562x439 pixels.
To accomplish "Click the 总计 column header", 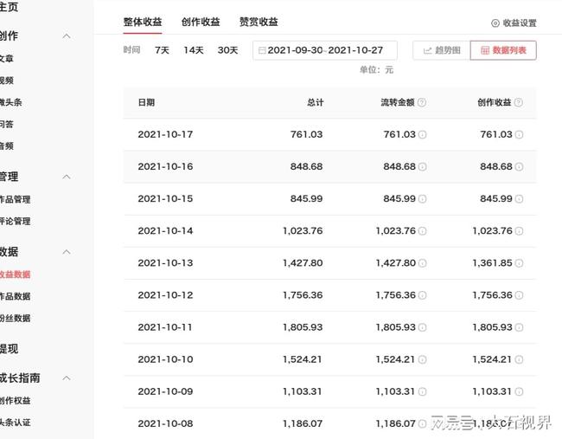I will point(316,103).
